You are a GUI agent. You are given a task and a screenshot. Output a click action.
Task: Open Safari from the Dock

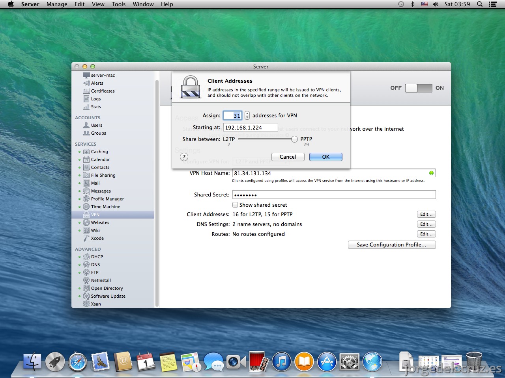pyautogui.click(x=77, y=362)
